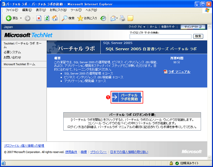Go to the Home page icon
213x167 pixels.
pos(55,18)
